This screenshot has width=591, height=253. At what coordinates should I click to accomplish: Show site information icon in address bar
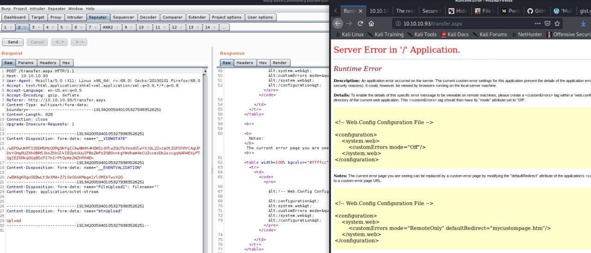click(398, 24)
